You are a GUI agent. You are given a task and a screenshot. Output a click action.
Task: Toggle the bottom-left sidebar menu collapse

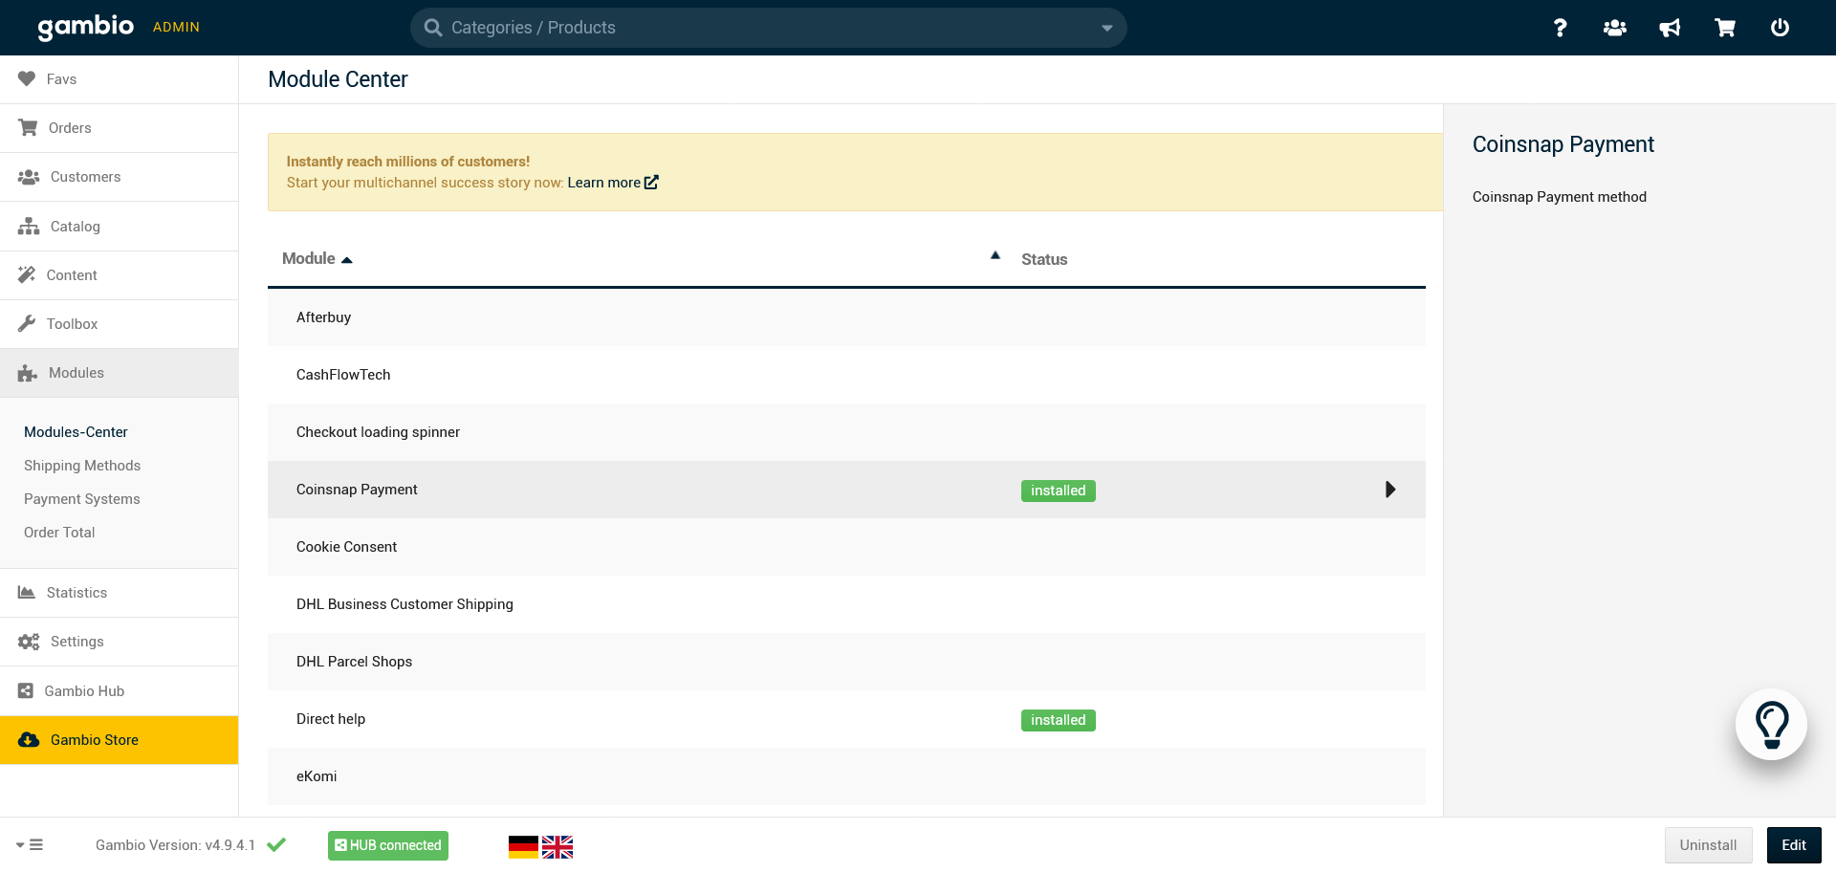[x=30, y=845]
